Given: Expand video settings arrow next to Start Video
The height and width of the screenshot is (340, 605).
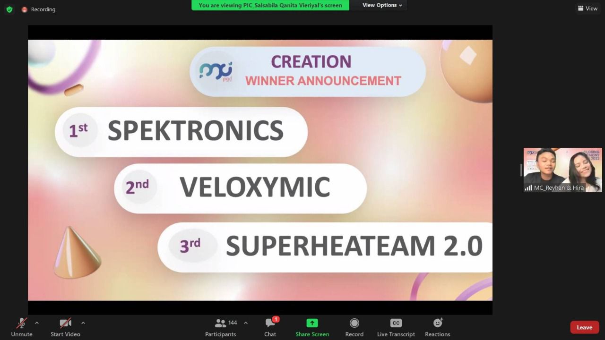Looking at the screenshot, I should (x=83, y=323).
